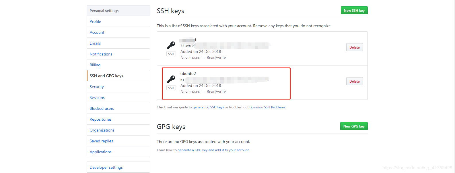Image resolution: width=455 pixels, height=173 pixels.
Task: Click the key icon beside ubuntu2
Action: point(171,79)
